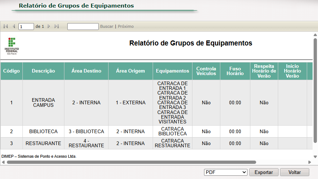This screenshot has height=179, width=318.
Task: Click the report title inside the viewer
Action: click(191, 43)
